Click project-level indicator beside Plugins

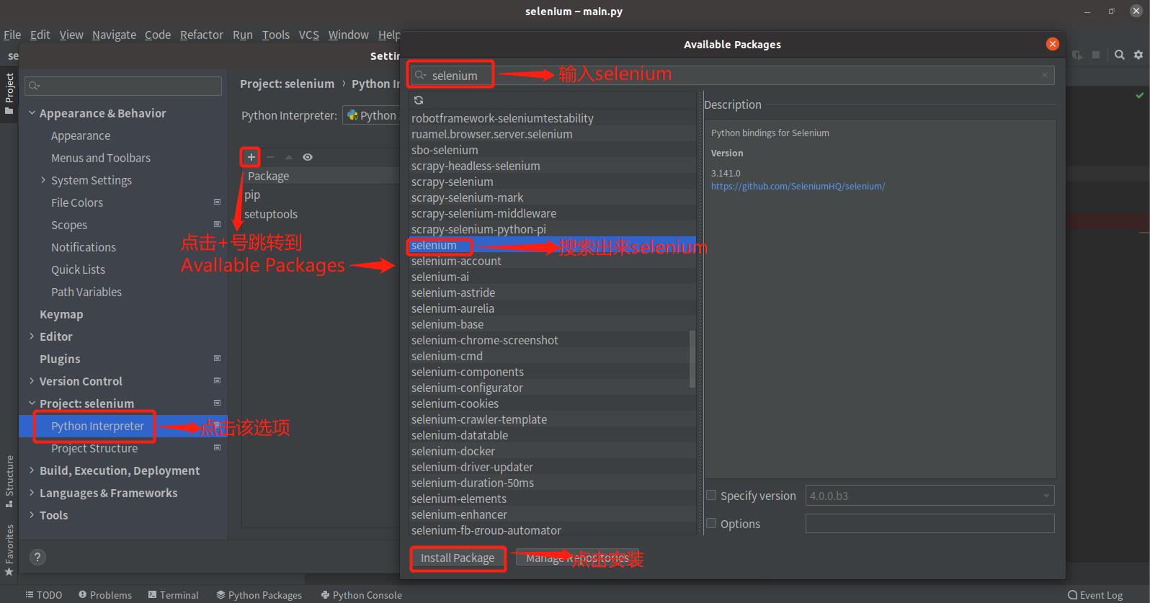[x=218, y=358]
